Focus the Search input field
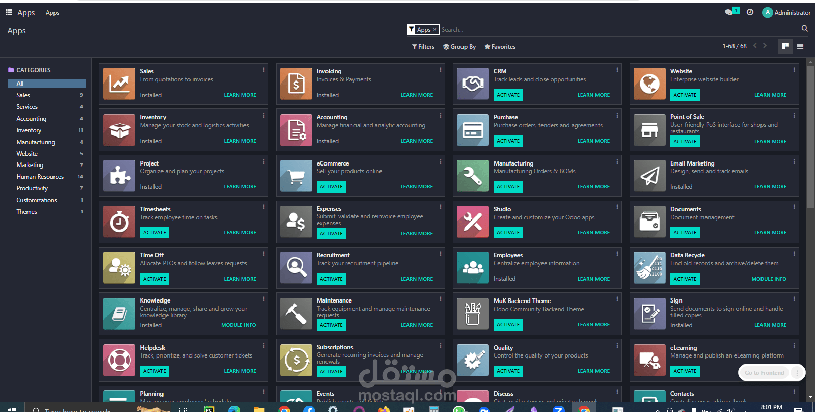The height and width of the screenshot is (412, 815). [x=619, y=30]
